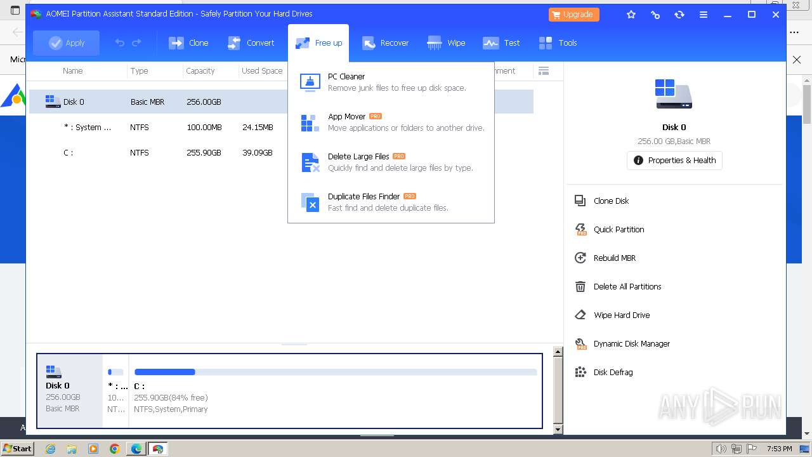The height and width of the screenshot is (457, 812).
Task: Click the Clone Disk icon
Action: click(x=580, y=201)
